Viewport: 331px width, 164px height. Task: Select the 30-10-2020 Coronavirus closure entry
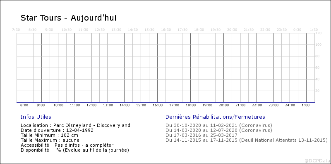pyautogui.click(x=219, y=125)
